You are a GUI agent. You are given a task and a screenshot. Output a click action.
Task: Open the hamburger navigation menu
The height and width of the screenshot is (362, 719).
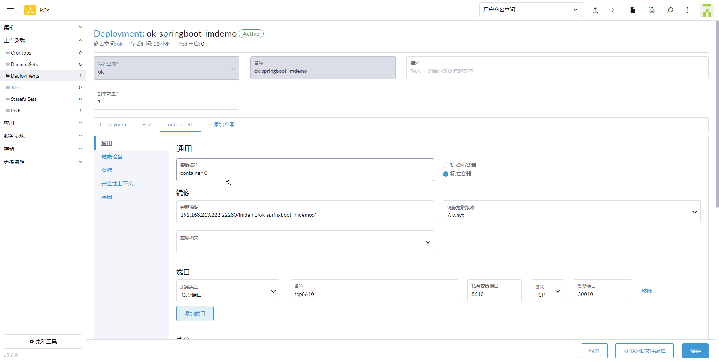[x=10, y=10]
